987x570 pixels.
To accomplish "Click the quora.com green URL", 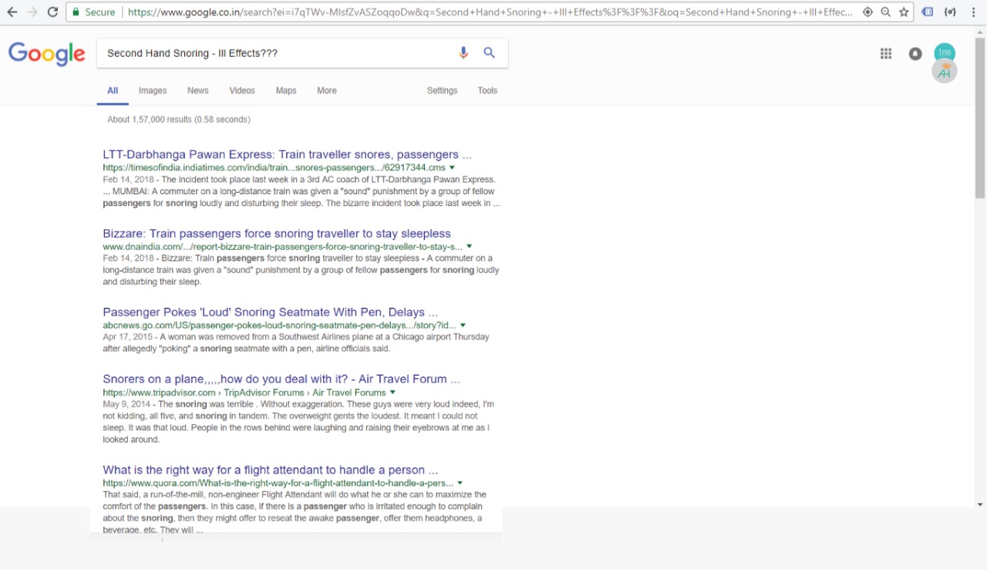I will [x=278, y=483].
